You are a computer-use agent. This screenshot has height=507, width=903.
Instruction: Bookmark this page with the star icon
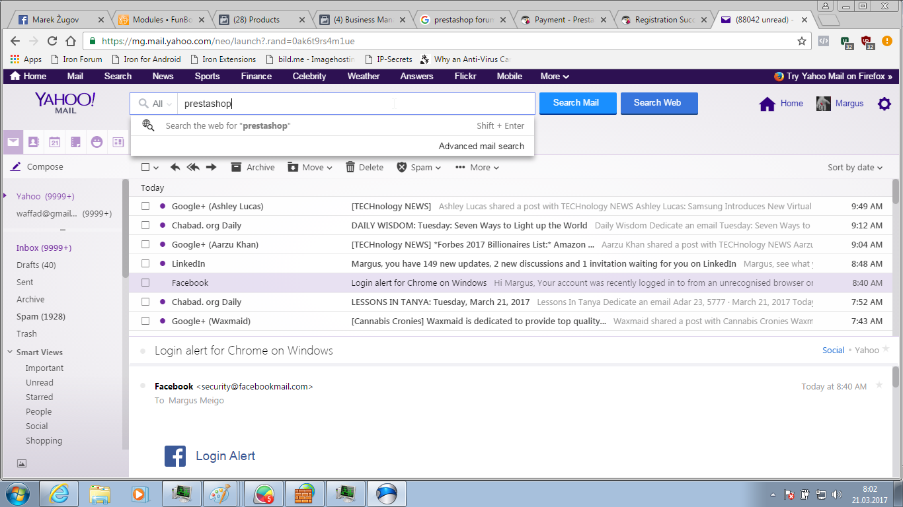tap(802, 41)
